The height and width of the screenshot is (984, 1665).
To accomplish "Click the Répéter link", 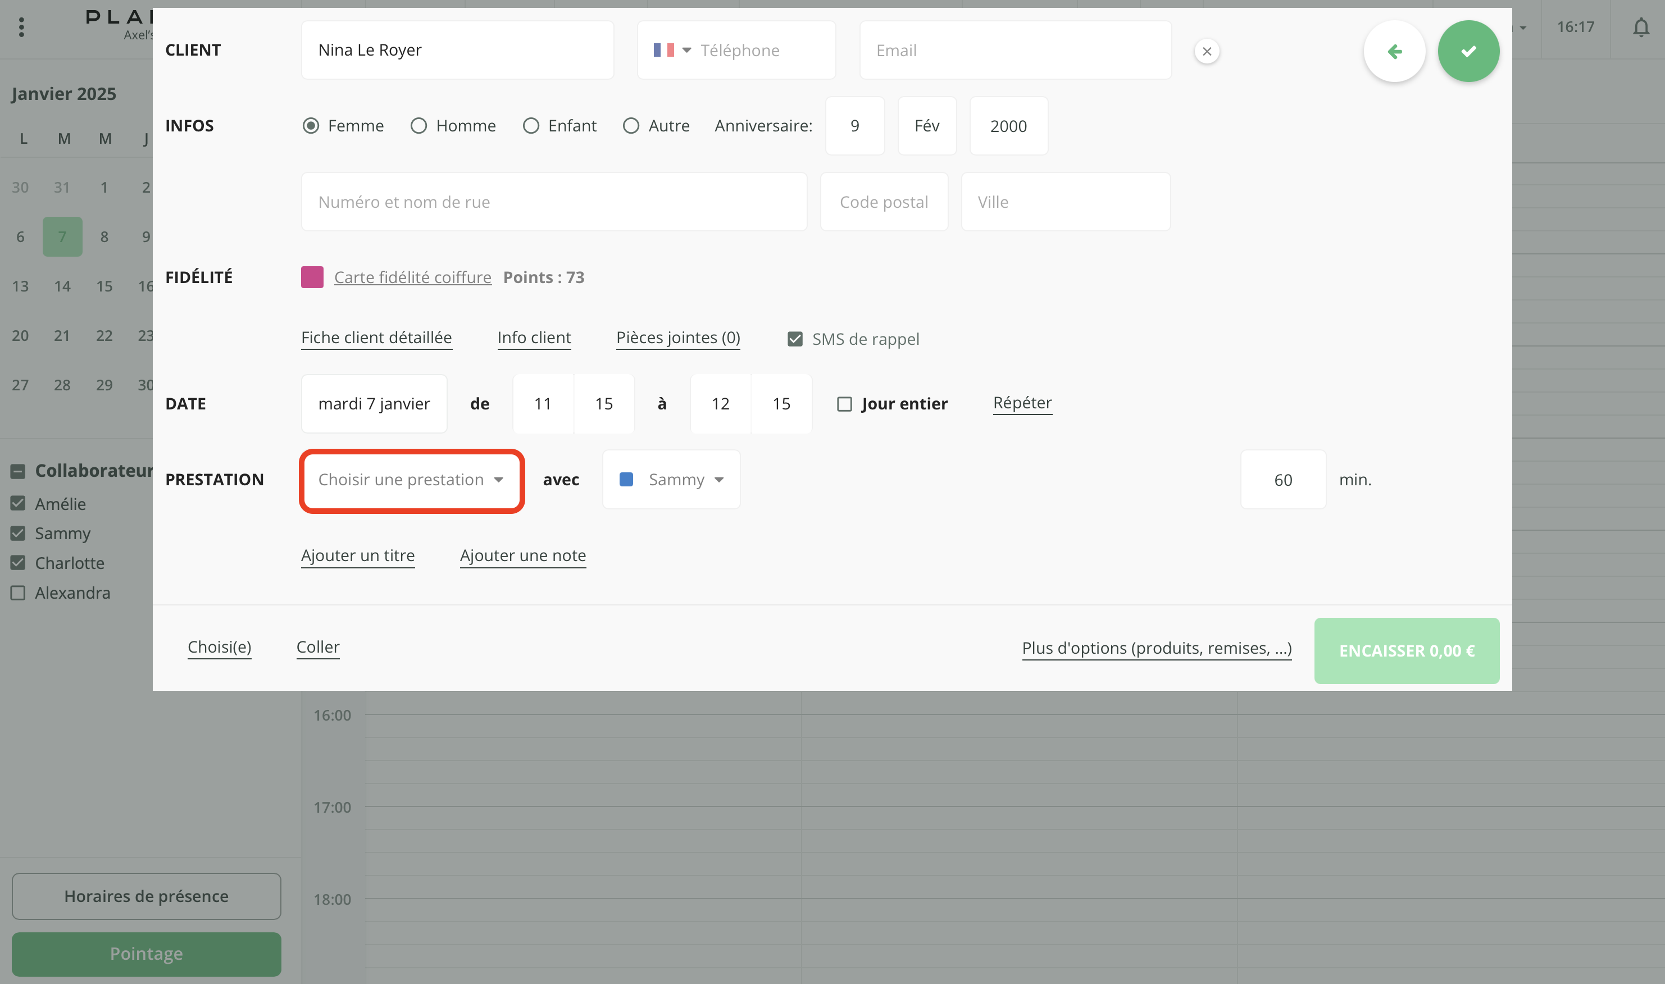I will [1022, 403].
